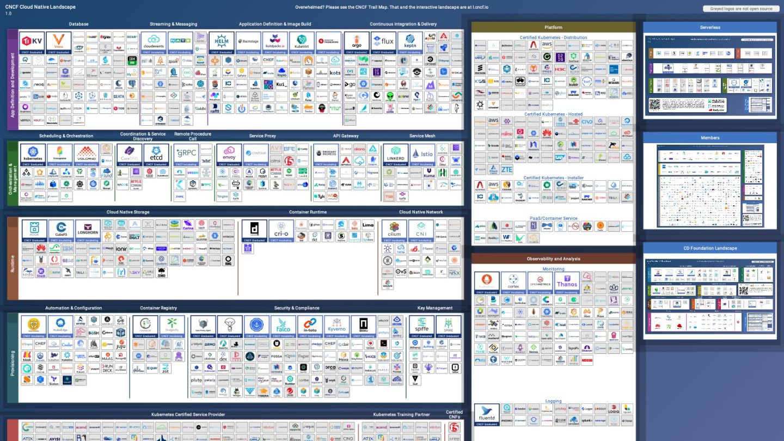
Task: Select the keptn project logo
Action: [x=409, y=43]
